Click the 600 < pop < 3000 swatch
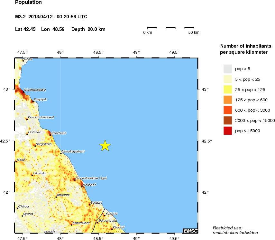Image resolution: width=275 pixels, height=240 pixels. (x=228, y=110)
